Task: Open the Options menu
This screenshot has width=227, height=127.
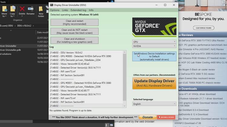Action: coord(55,10)
